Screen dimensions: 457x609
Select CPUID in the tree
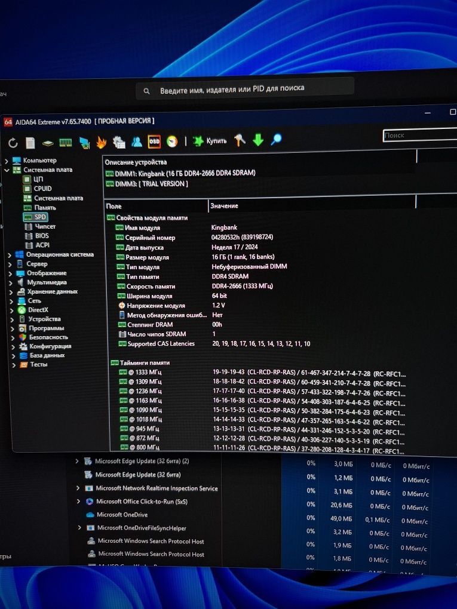tap(43, 188)
